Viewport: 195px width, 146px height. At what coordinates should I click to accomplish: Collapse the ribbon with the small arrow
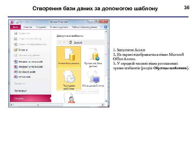(x=101, y=27)
